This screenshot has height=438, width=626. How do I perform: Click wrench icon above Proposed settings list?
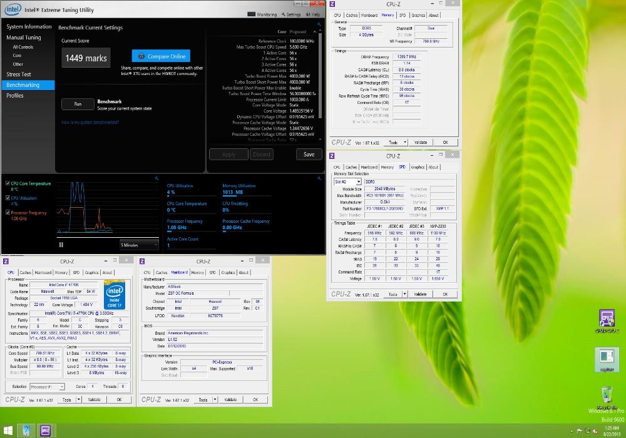click(x=319, y=24)
